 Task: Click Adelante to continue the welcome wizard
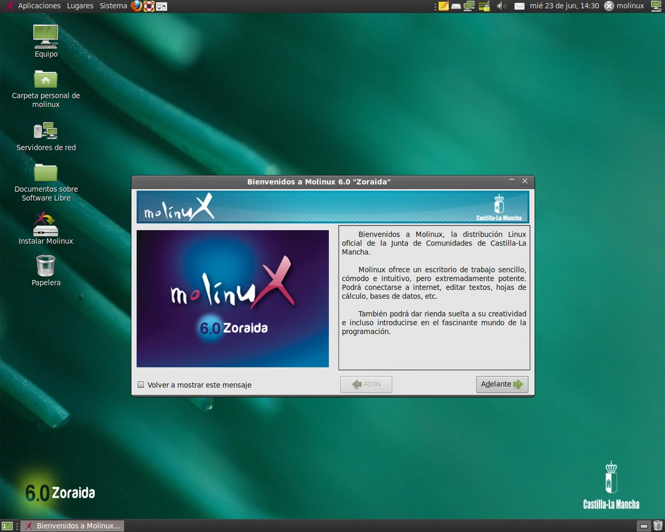point(502,384)
